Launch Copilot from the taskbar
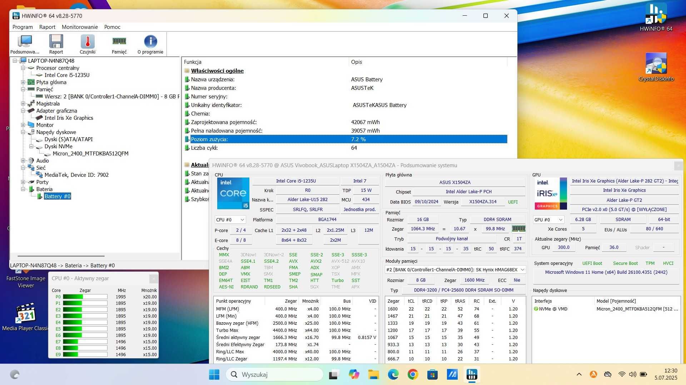The image size is (686, 385). pos(354,374)
